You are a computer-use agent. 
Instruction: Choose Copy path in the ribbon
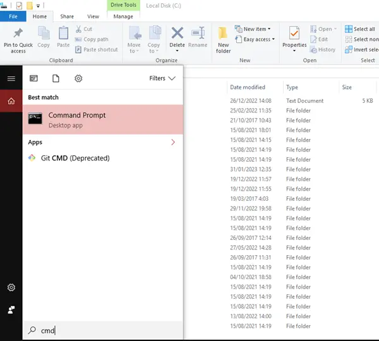click(x=92, y=39)
